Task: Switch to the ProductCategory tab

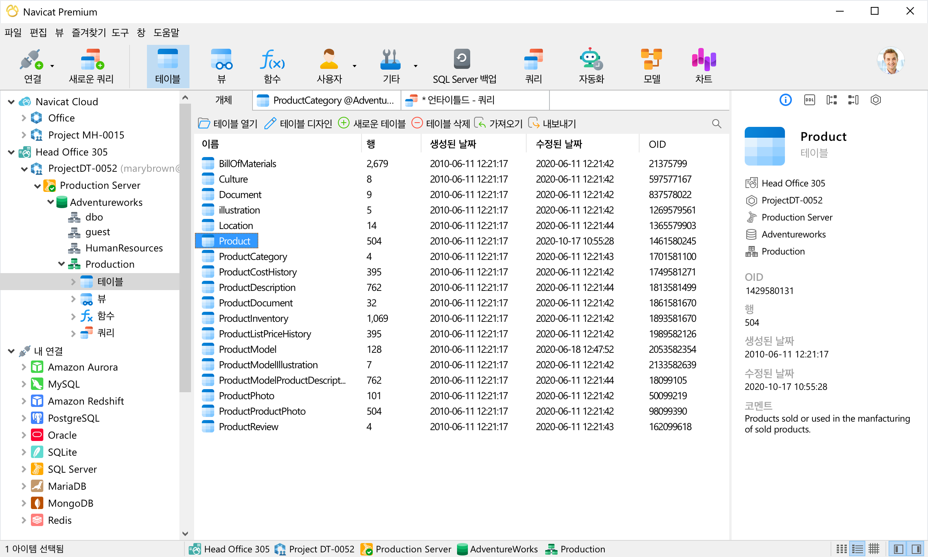Action: [327, 101]
